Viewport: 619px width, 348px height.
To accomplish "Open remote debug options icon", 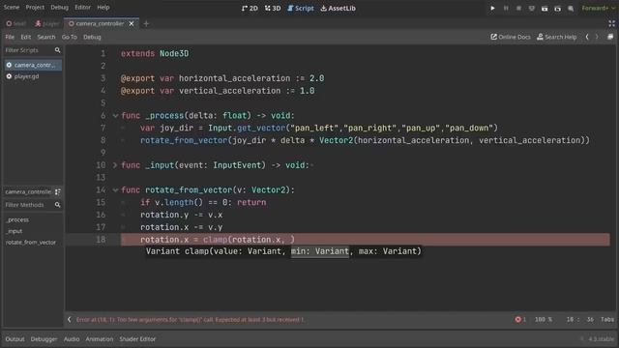I will 531,8.
